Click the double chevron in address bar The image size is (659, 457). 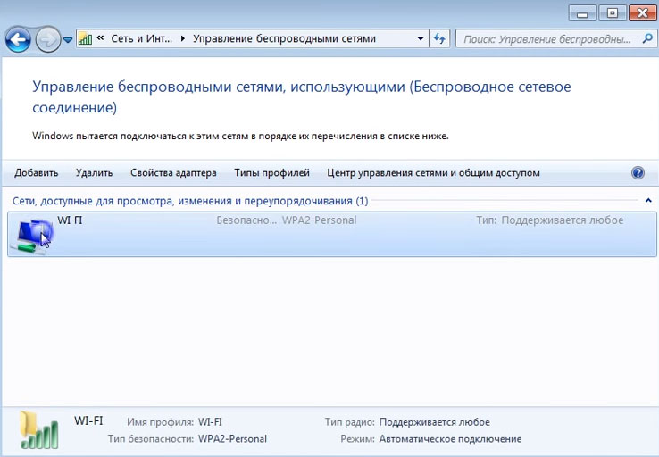click(100, 38)
